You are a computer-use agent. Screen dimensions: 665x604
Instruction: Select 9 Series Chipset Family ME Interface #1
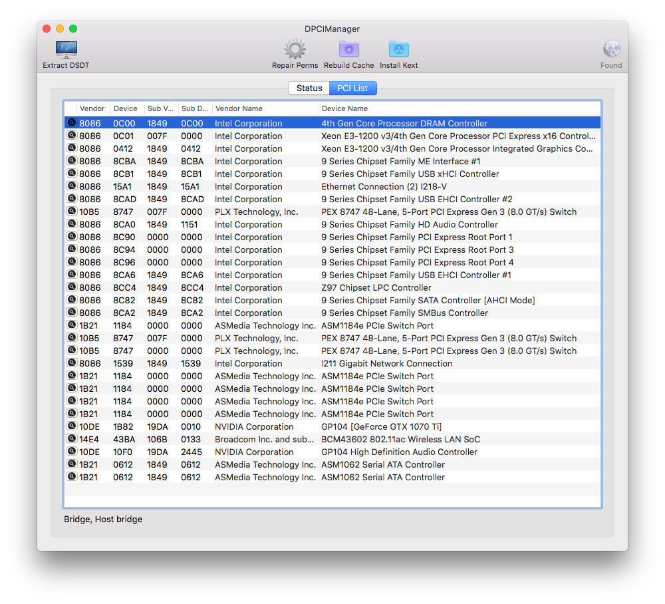click(401, 161)
